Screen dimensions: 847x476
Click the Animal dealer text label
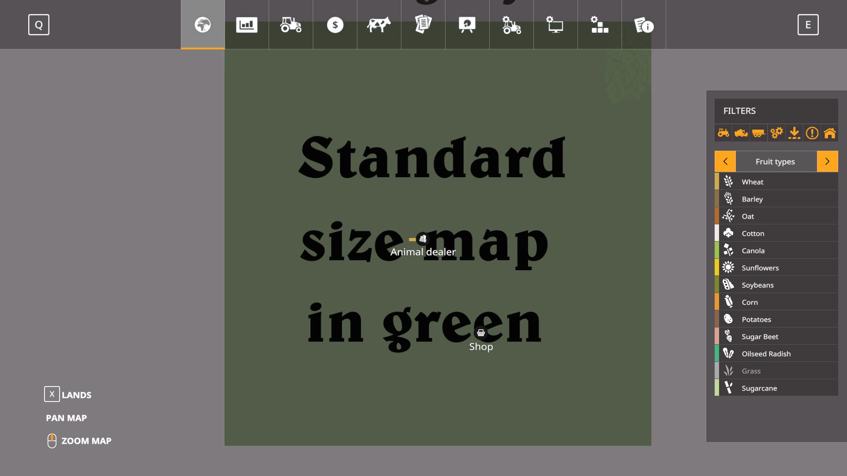(x=423, y=252)
